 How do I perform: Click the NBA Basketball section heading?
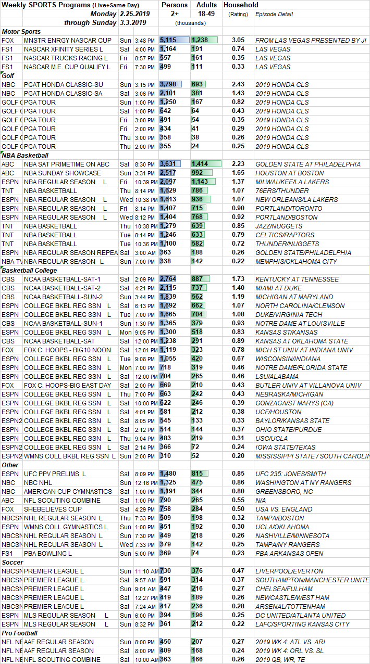(x=25, y=155)
